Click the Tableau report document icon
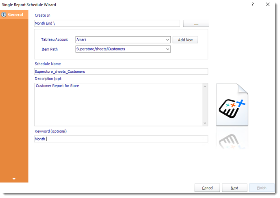The image size is (280, 198). [232, 105]
